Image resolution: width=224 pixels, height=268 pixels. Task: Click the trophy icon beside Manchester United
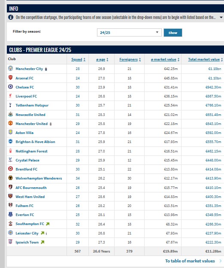(x=51, y=124)
